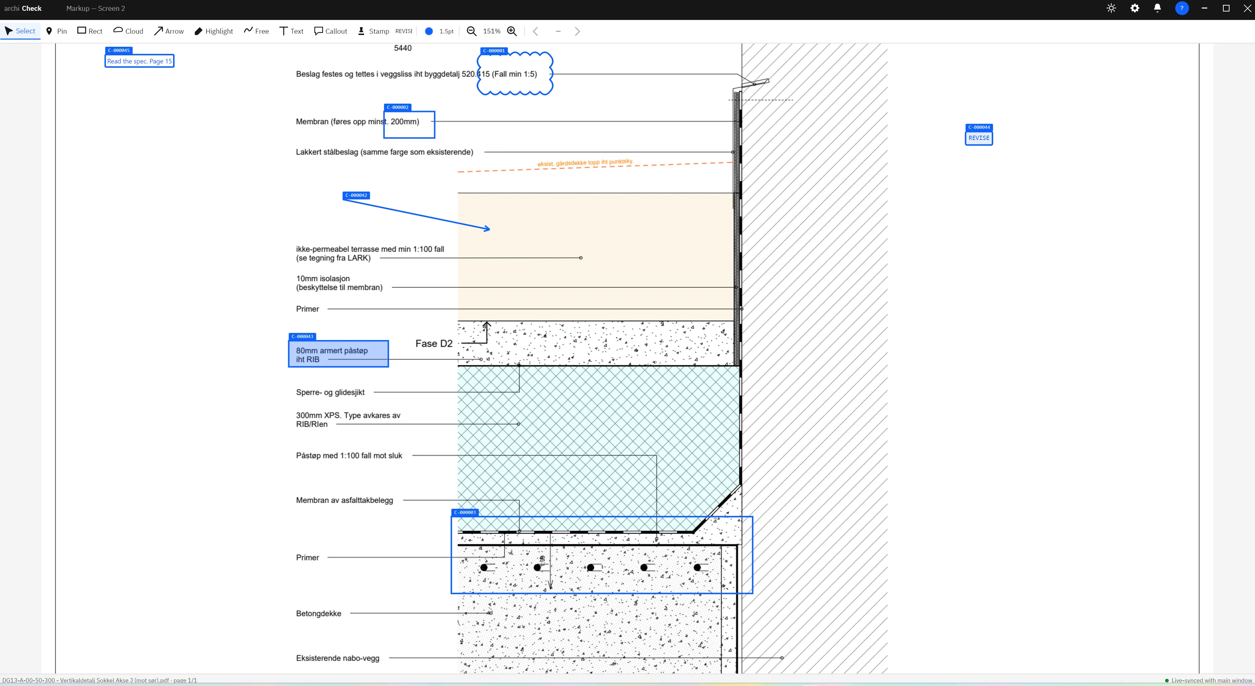The image size is (1255, 686).
Task: Go to the previous page arrow
Action: click(x=535, y=31)
